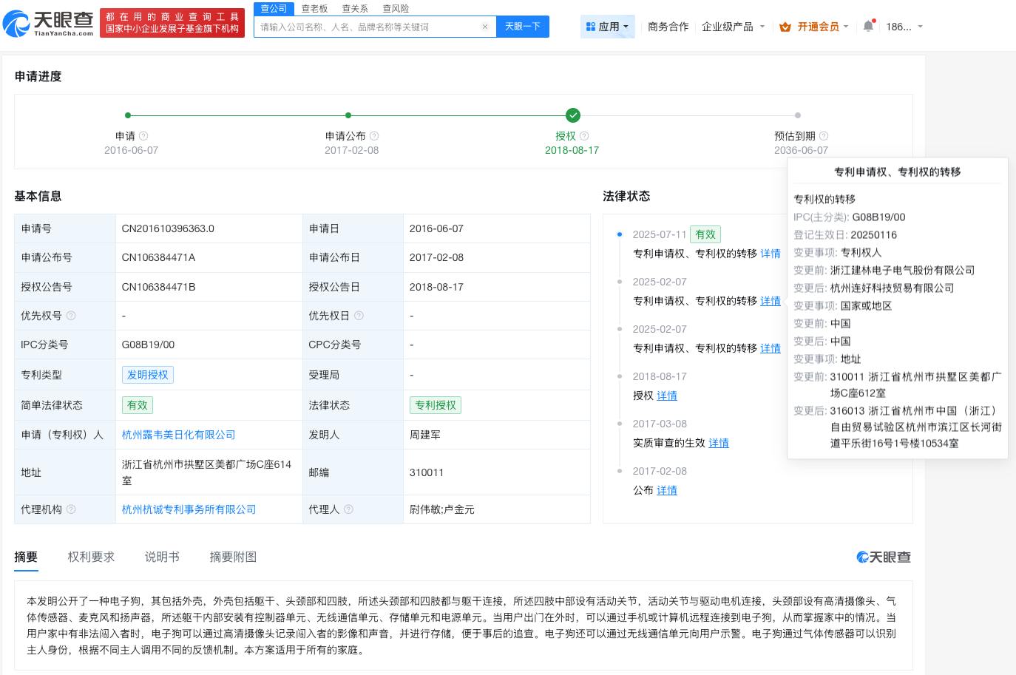
Task: Click the help icon next to 代理机构
Action: [x=70, y=509]
